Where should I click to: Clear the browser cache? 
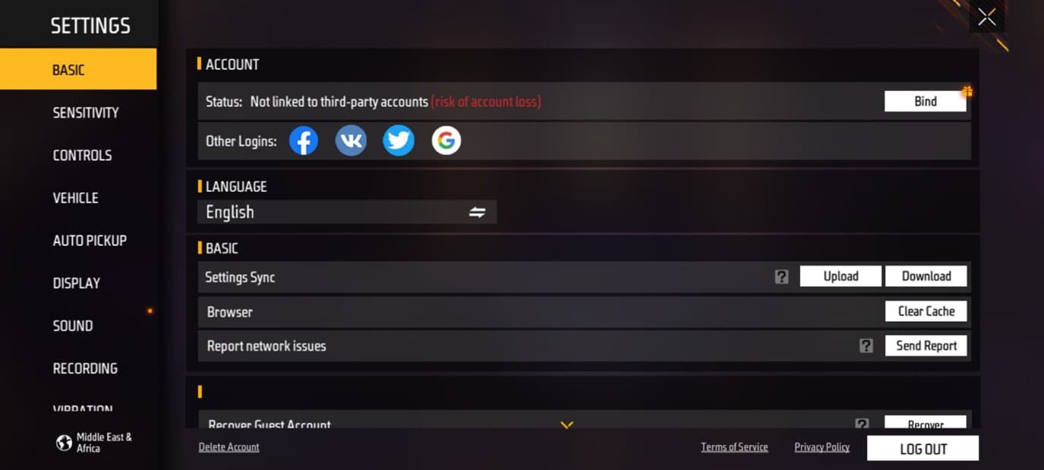pos(926,311)
